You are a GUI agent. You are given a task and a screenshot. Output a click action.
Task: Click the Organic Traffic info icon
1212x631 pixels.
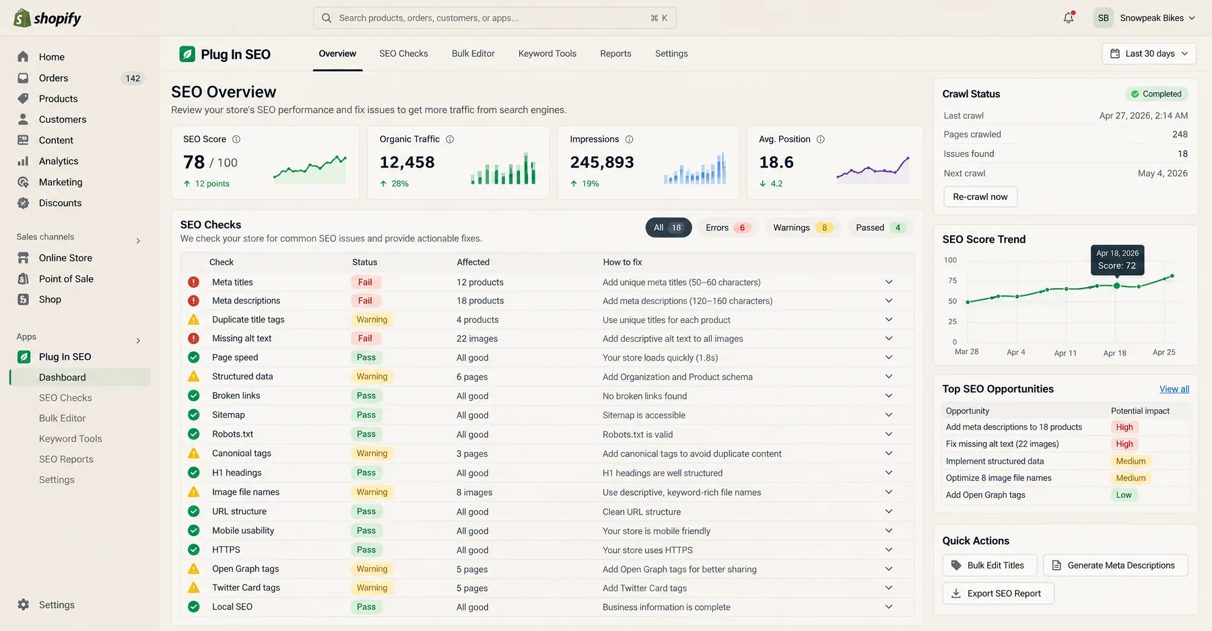[x=450, y=139]
